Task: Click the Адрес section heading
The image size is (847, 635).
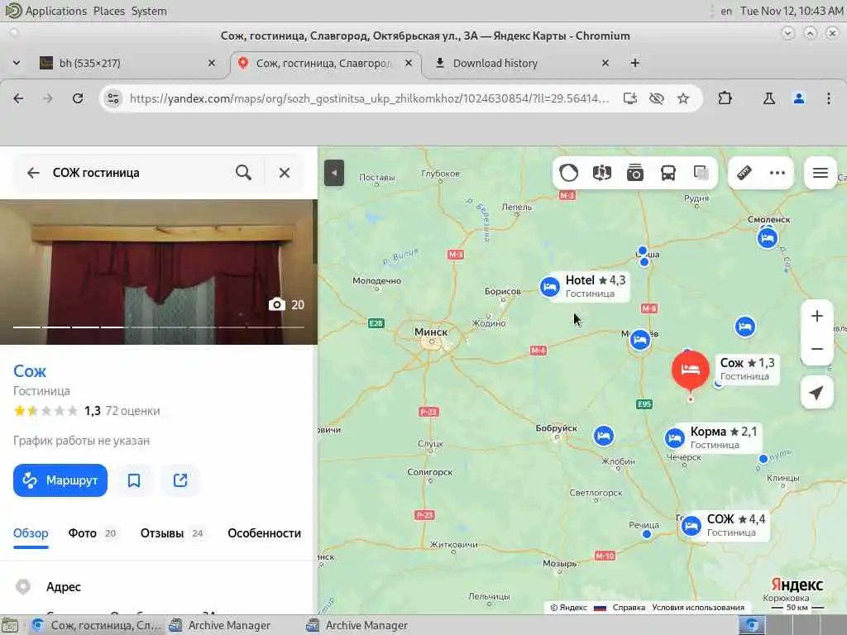Action: 63,587
